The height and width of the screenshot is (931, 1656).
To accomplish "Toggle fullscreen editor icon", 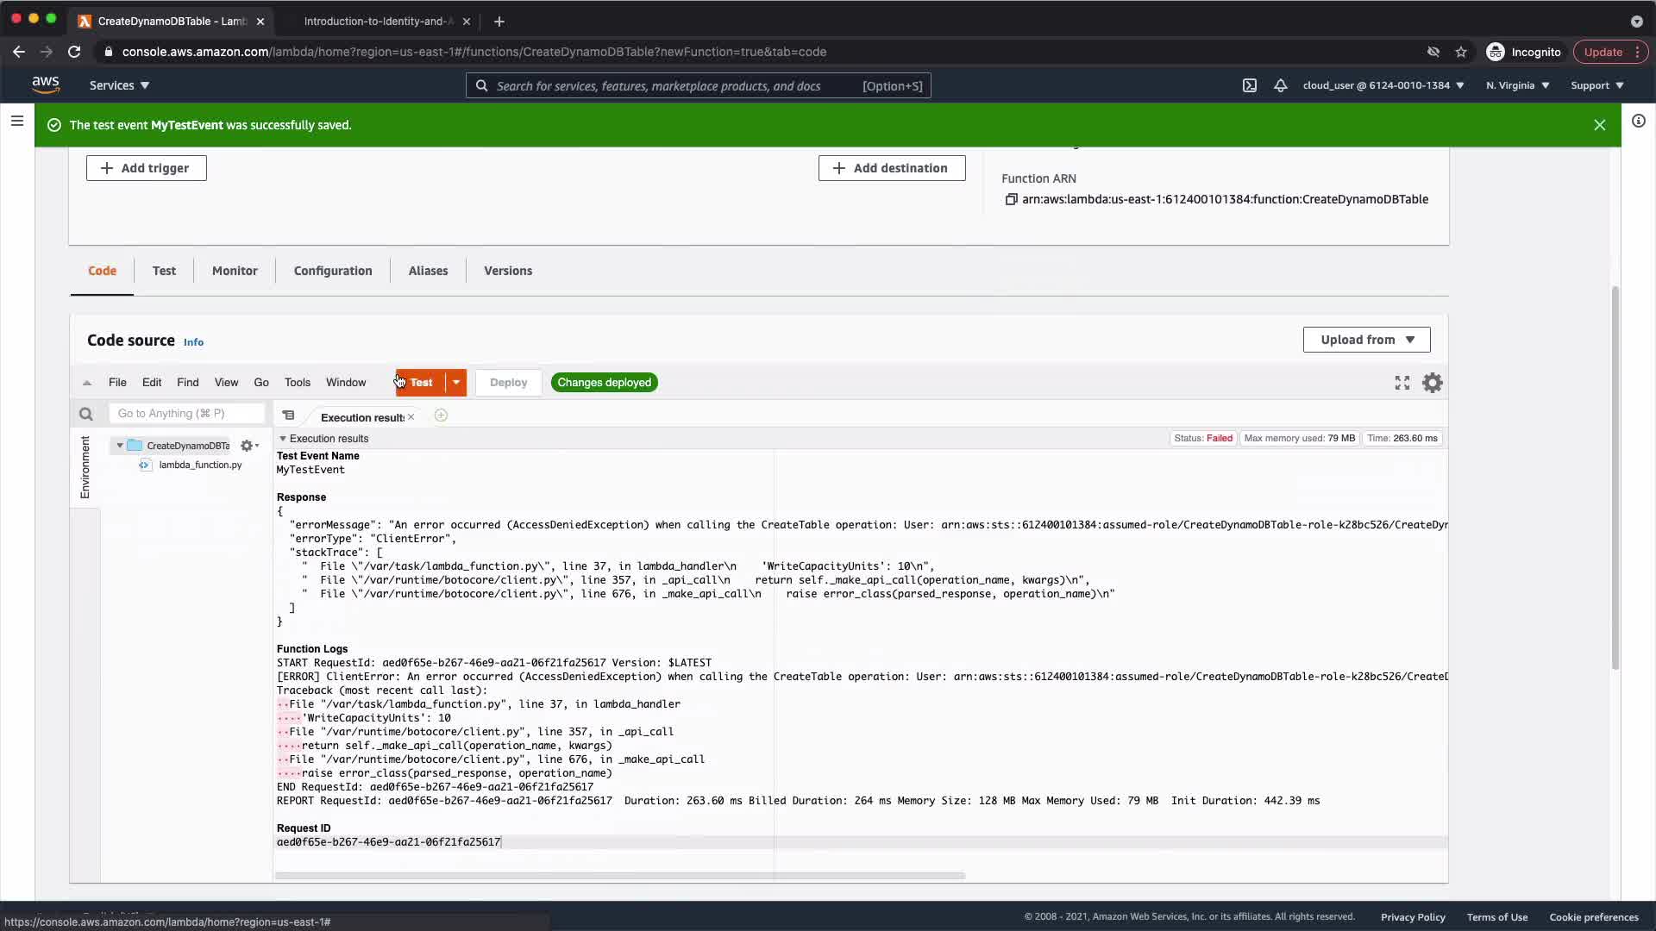I will 1402,383.
